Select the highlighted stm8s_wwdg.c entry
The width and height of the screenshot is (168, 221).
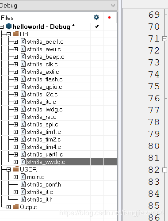coord(46,162)
